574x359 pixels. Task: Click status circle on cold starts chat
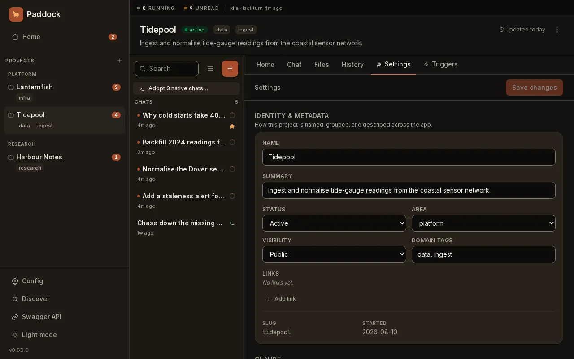point(232,115)
